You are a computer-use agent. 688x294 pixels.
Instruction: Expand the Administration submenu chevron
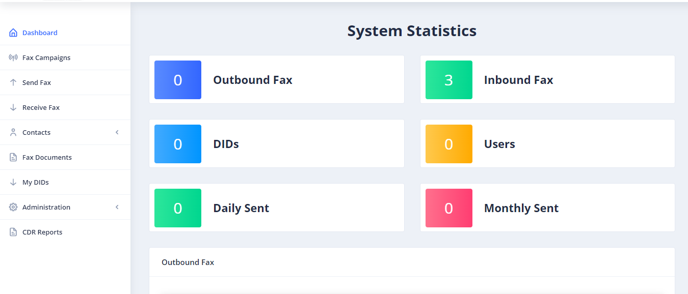[x=117, y=207]
